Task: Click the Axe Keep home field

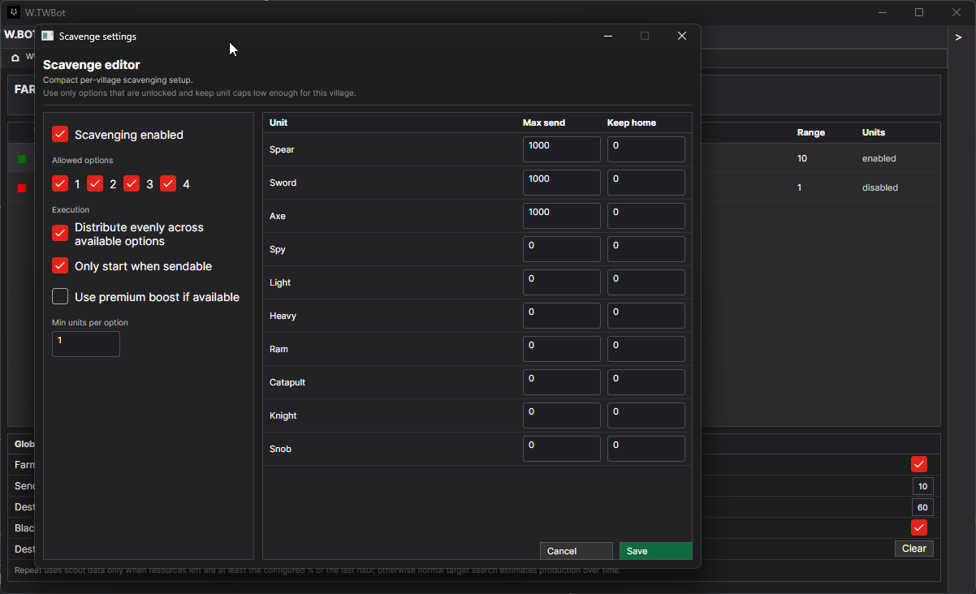Action: (646, 216)
